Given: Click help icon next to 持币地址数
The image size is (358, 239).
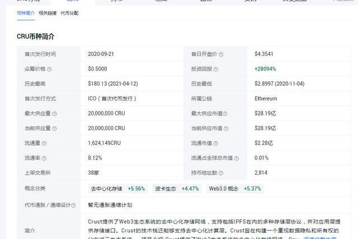Looking at the screenshot, I should [x=221, y=173].
